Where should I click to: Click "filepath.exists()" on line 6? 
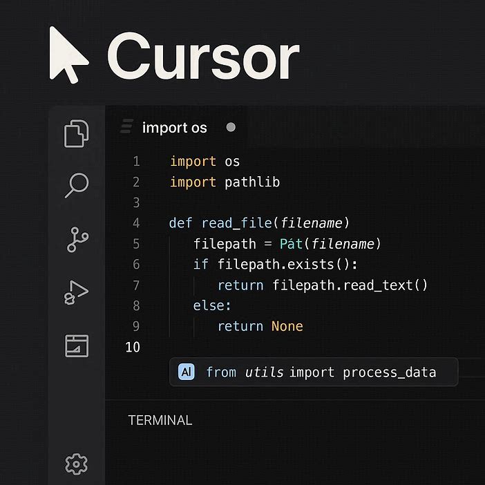[x=284, y=265]
